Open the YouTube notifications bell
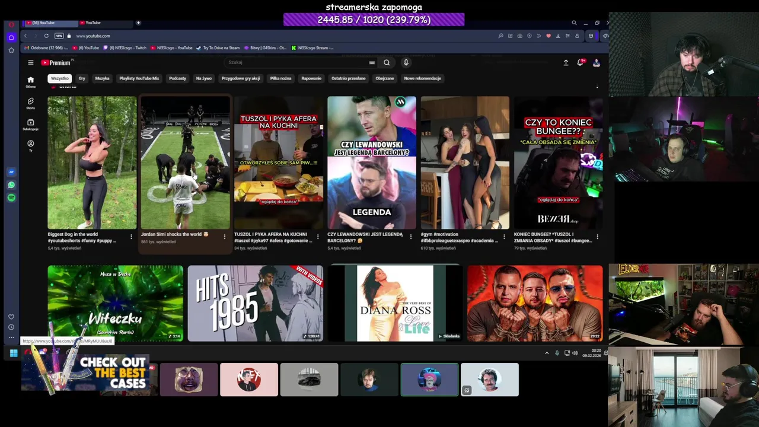Image resolution: width=759 pixels, height=427 pixels. pyautogui.click(x=581, y=62)
